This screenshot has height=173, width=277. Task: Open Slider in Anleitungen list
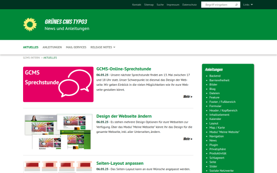(x=213, y=167)
